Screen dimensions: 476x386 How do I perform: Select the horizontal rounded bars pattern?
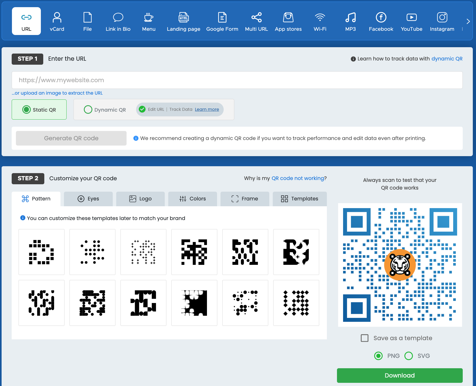click(x=92, y=303)
